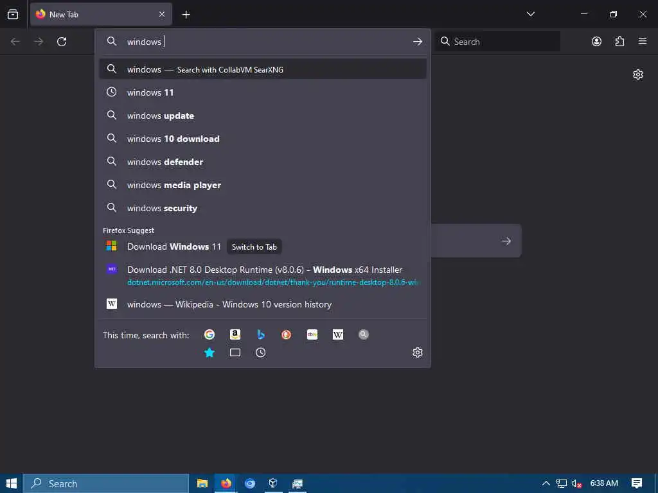658x493 pixels.
Task: Search this time with Amazon
Action: point(235,334)
